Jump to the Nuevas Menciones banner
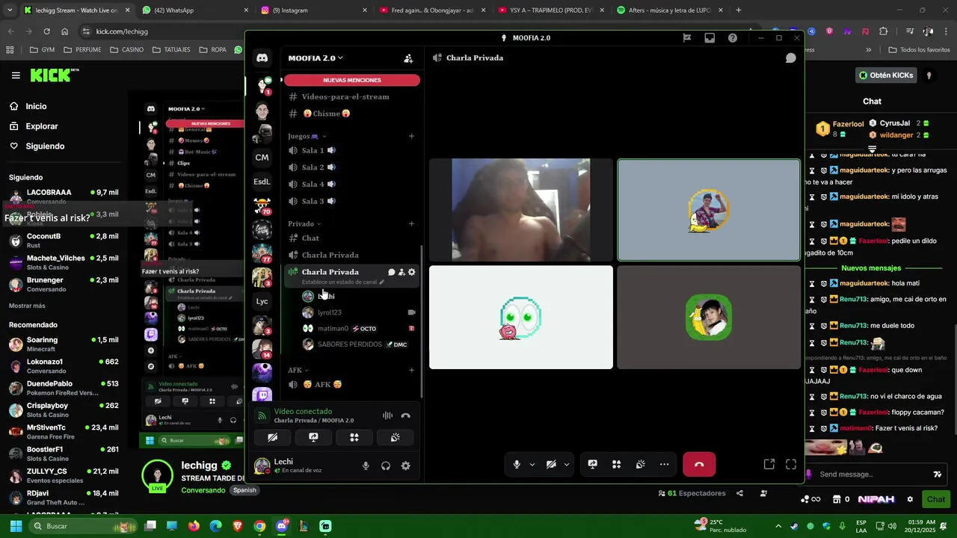Viewport: 957px width, 538px height. 351,80
